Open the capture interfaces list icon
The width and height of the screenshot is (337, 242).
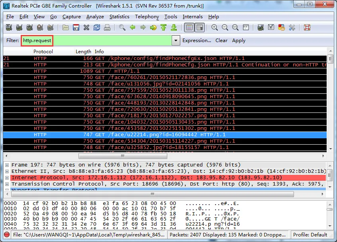[9, 27]
